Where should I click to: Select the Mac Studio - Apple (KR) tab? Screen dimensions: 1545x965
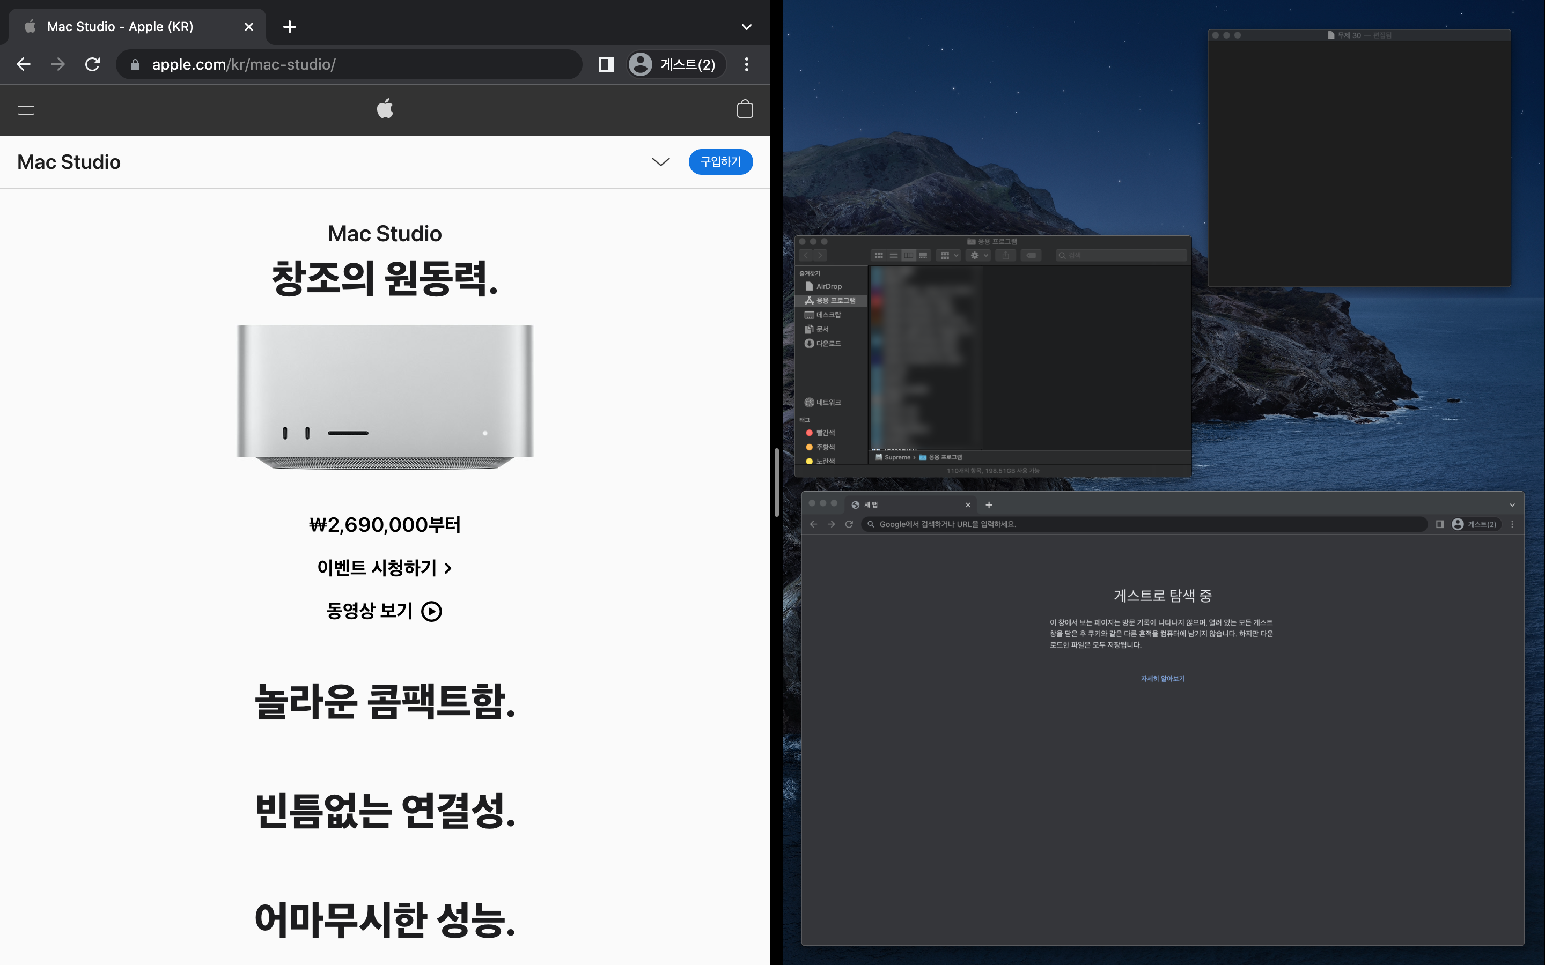[x=120, y=27]
